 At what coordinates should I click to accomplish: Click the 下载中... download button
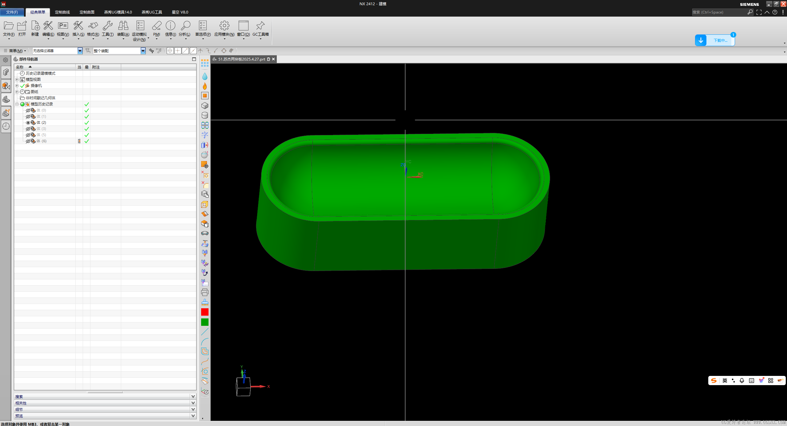715,40
